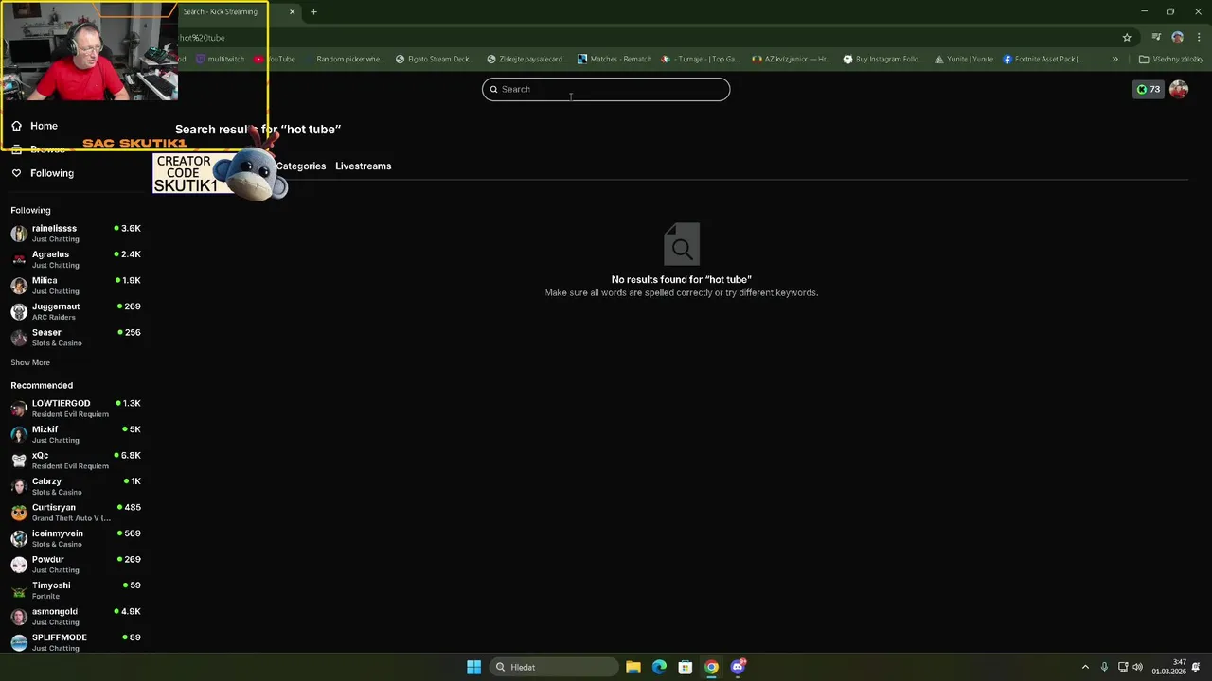Screen dimensions: 1212x681
Task: Open Juggernaut channel avatar
Action: click(19, 311)
